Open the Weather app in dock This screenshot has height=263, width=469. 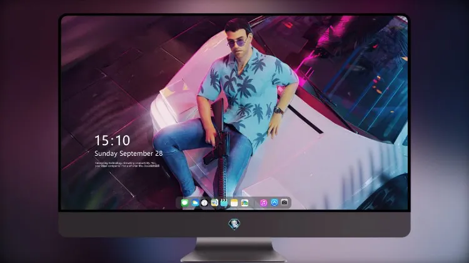point(194,203)
